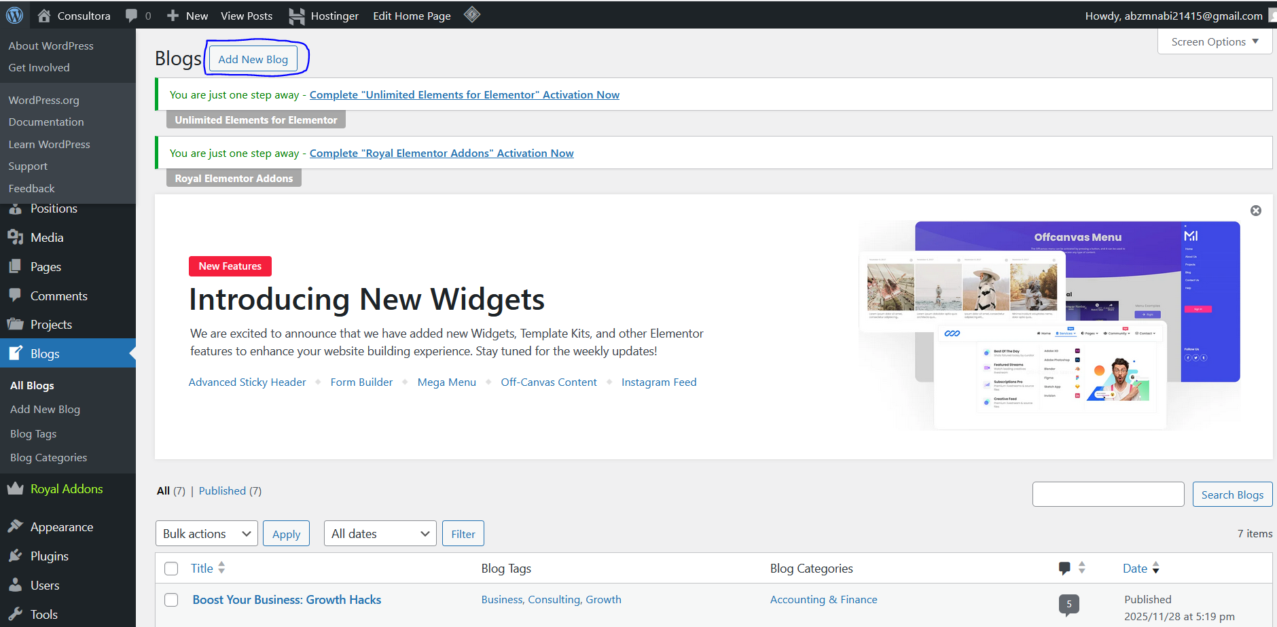Switch to the Published blogs filter

tap(222, 490)
